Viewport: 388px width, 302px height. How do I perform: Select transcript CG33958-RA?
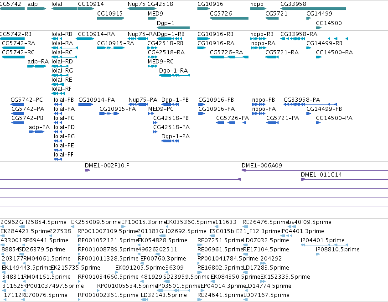tap(314, 39)
